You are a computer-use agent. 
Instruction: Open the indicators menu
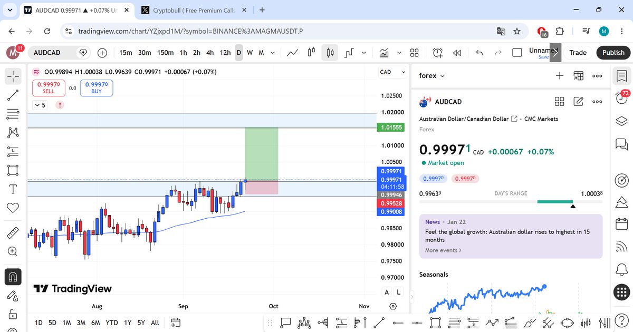tap(384, 53)
